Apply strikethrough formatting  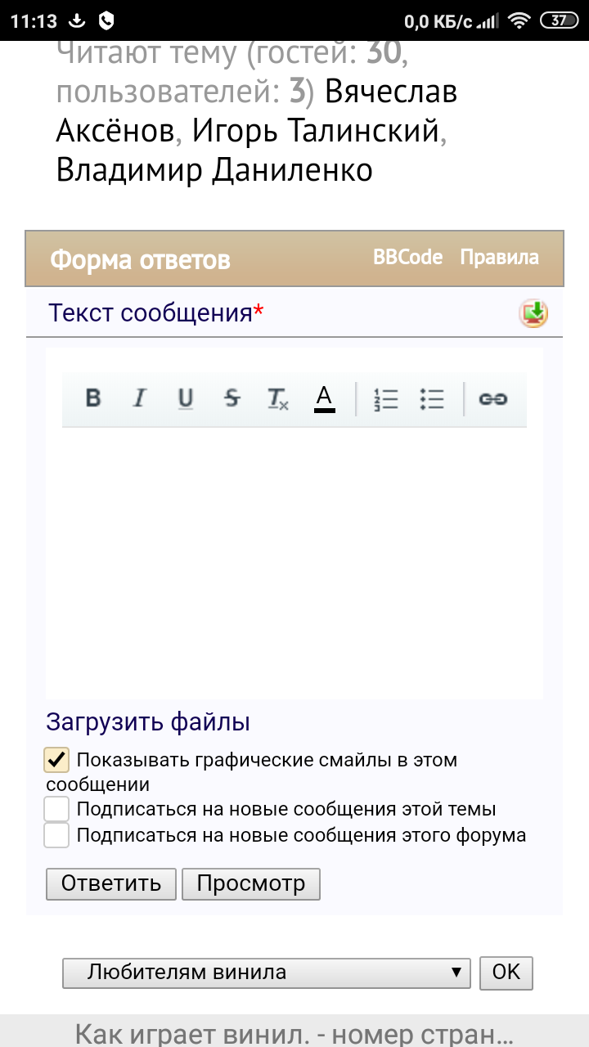(232, 398)
